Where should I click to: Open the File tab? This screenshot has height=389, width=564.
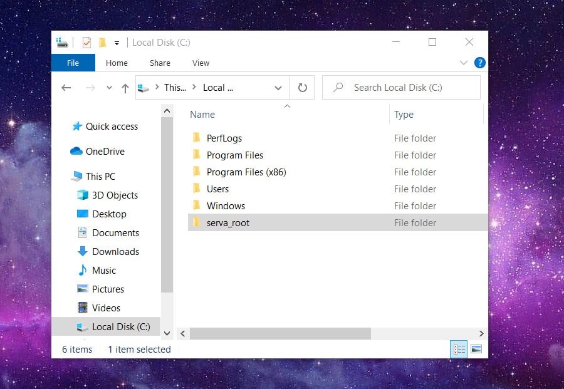73,63
